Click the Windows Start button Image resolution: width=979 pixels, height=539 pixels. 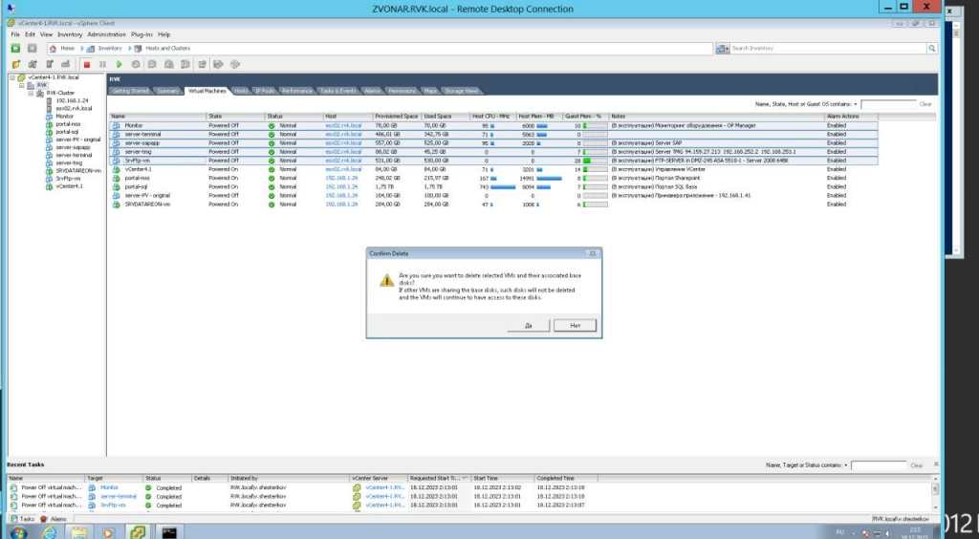(x=16, y=531)
